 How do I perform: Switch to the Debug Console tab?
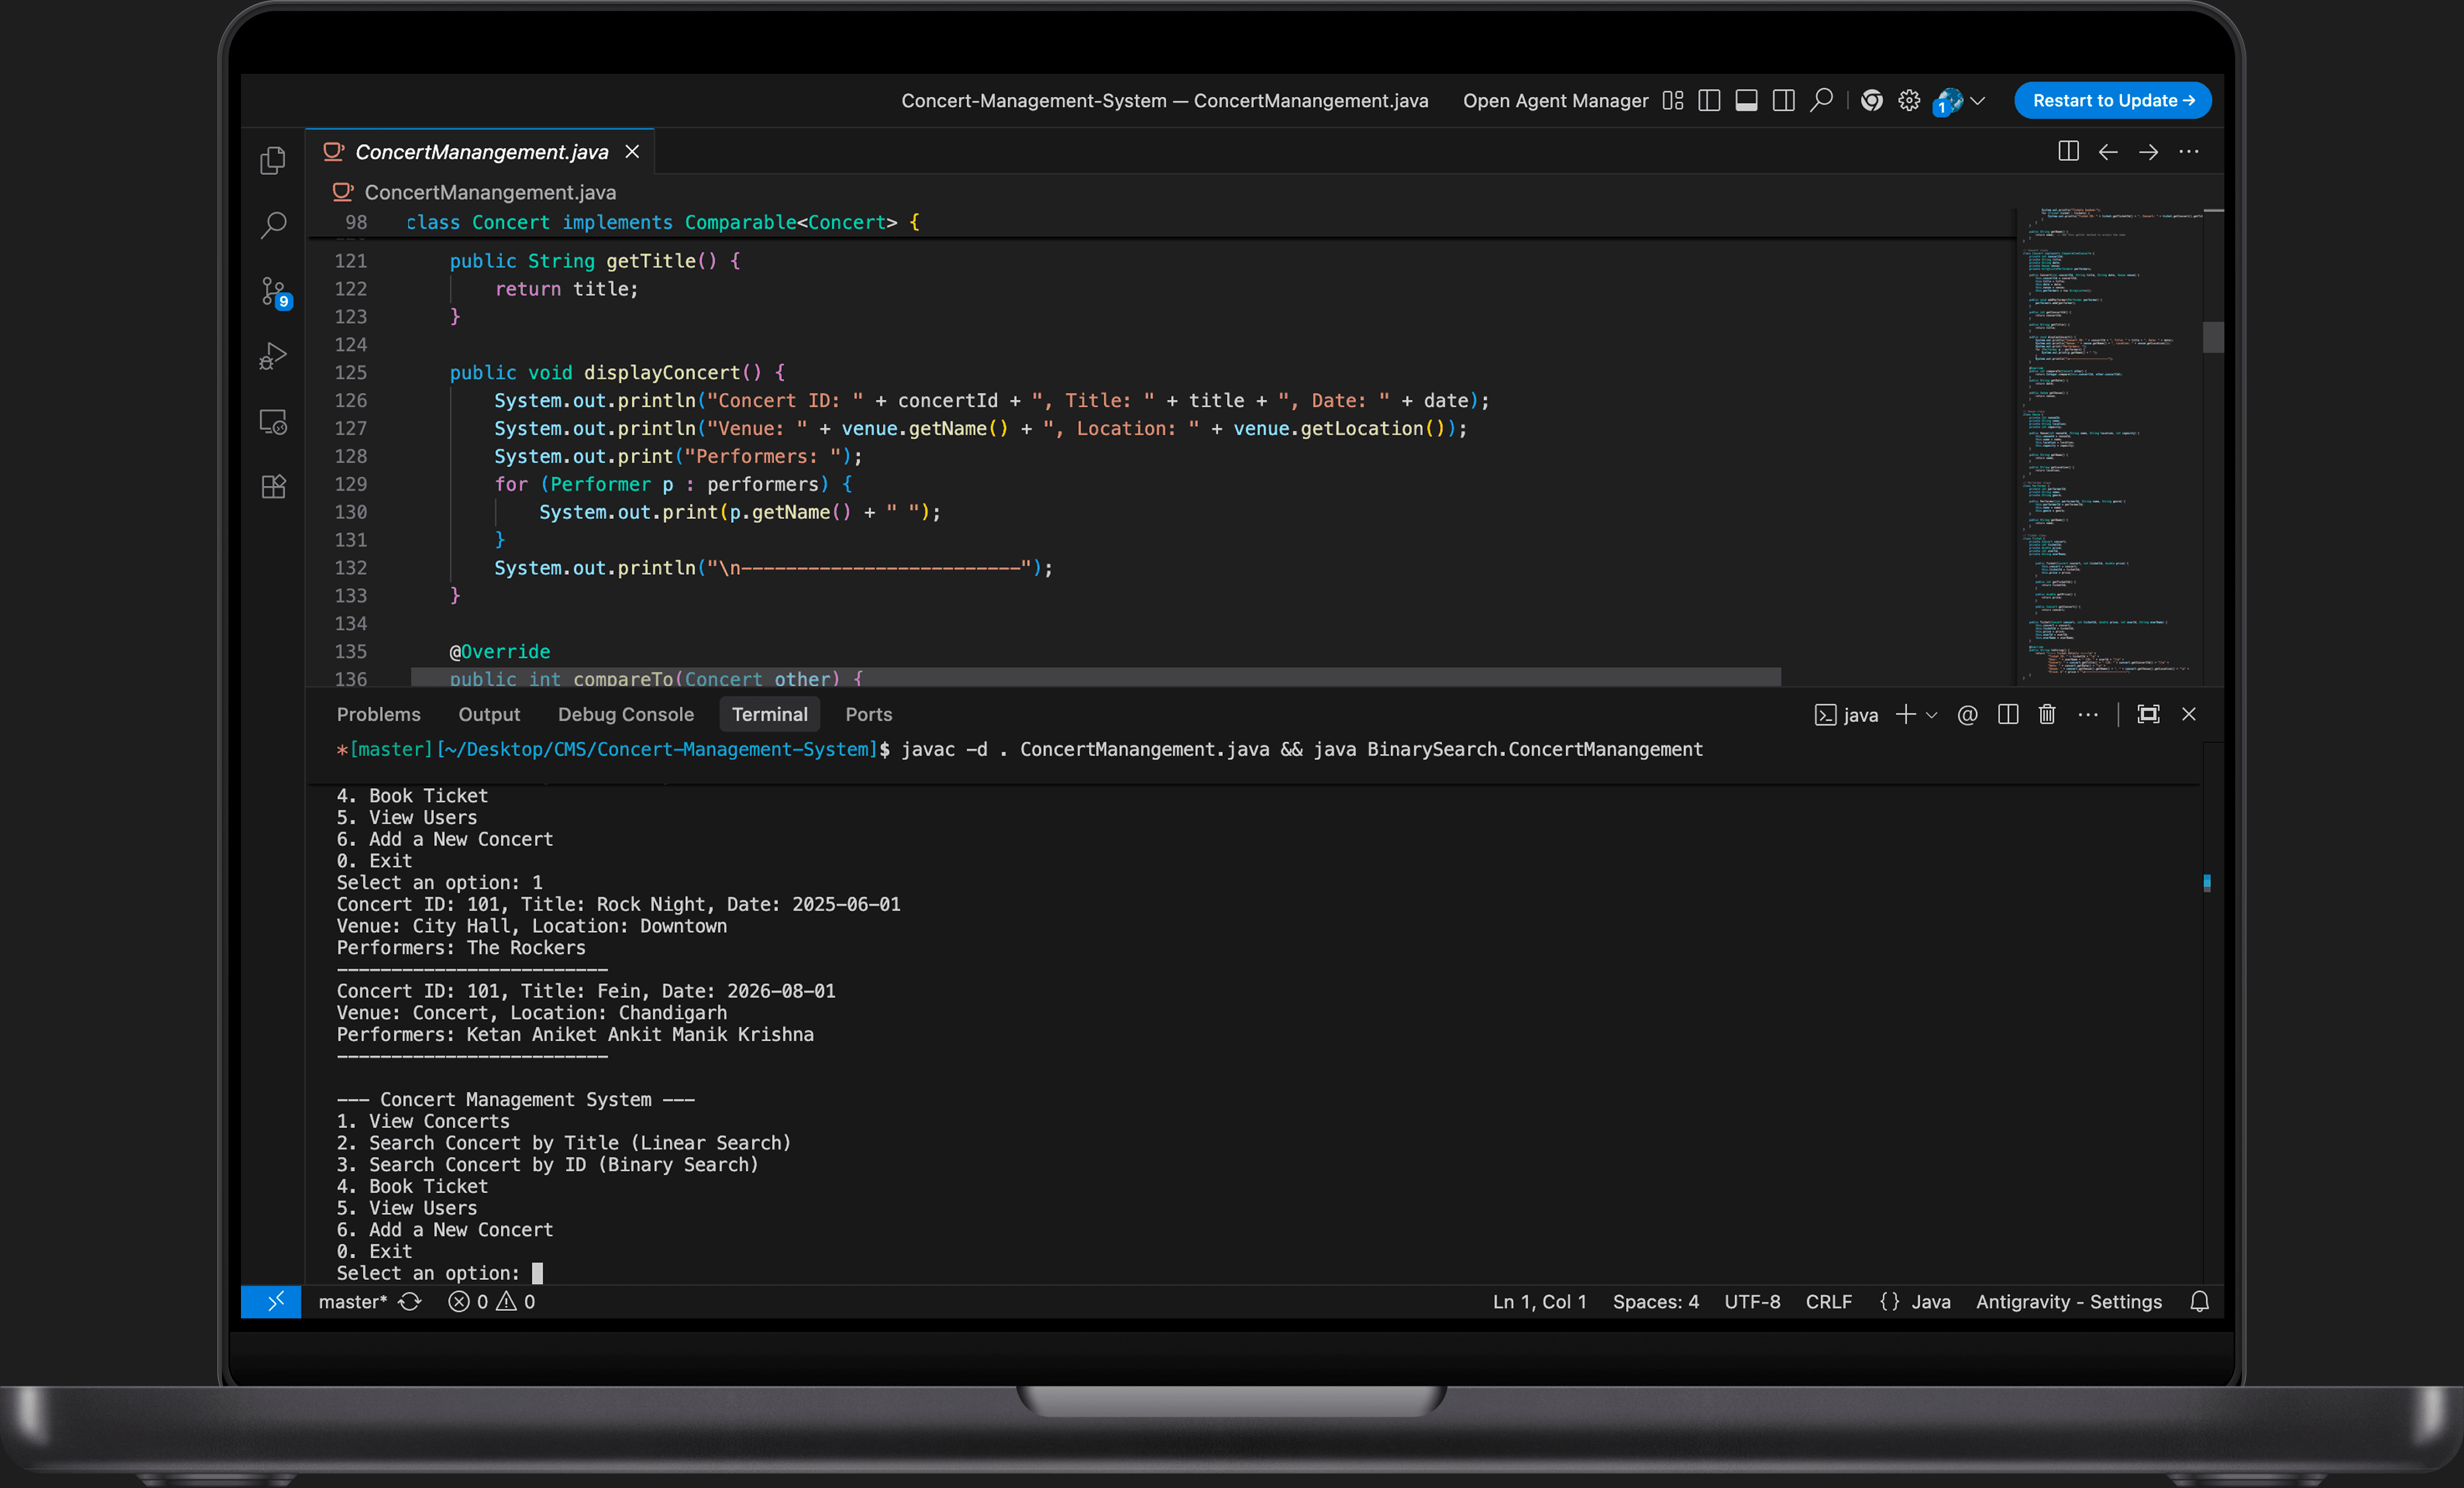625,714
